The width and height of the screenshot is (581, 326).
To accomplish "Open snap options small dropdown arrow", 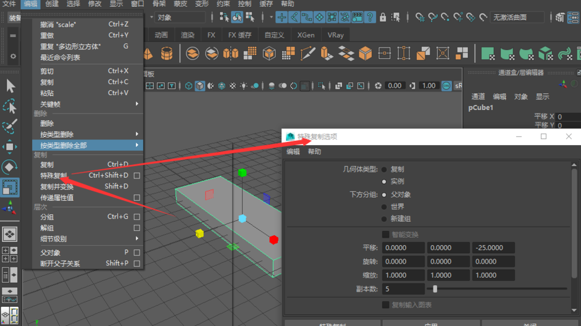I will pos(271,17).
